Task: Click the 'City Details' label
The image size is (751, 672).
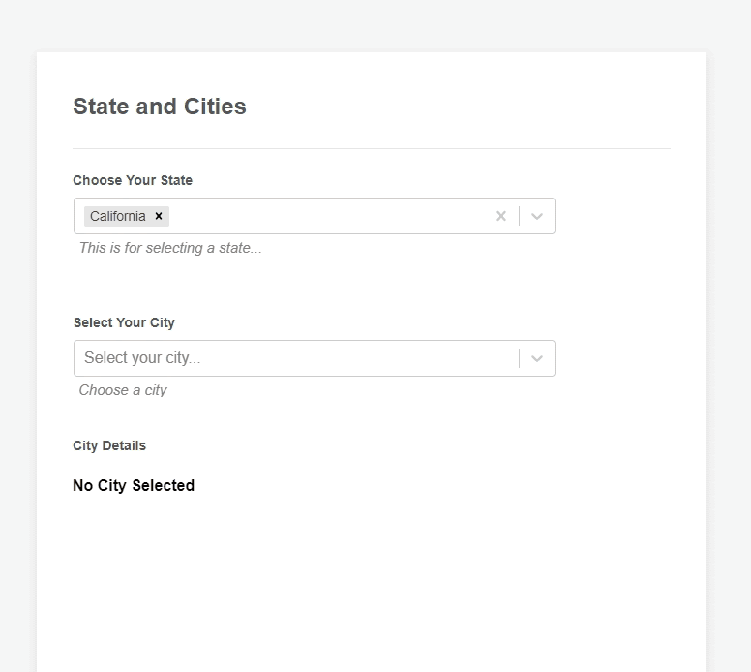Action: (x=109, y=445)
